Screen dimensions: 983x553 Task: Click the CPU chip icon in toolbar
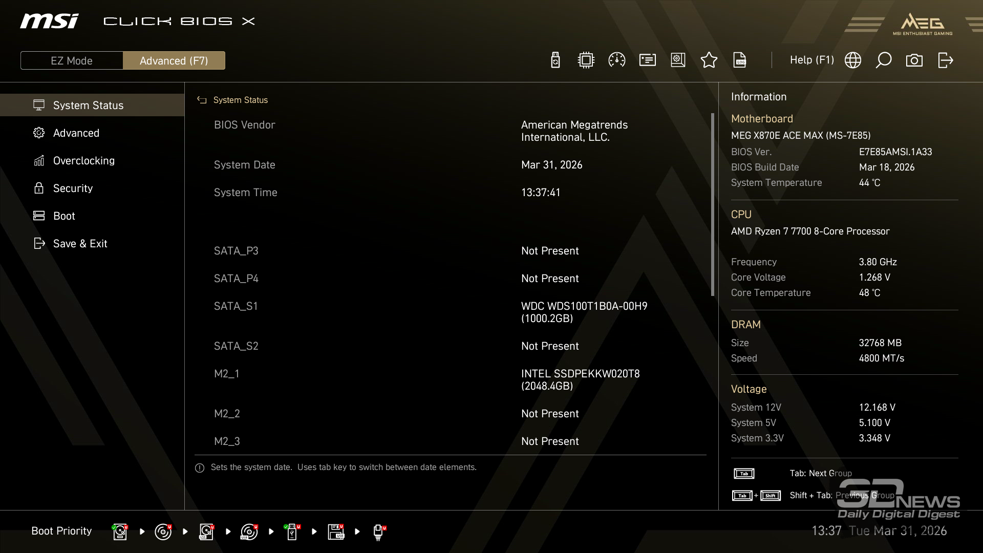pos(586,60)
